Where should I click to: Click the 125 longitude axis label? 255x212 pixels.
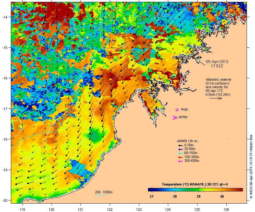[x=197, y=210]
